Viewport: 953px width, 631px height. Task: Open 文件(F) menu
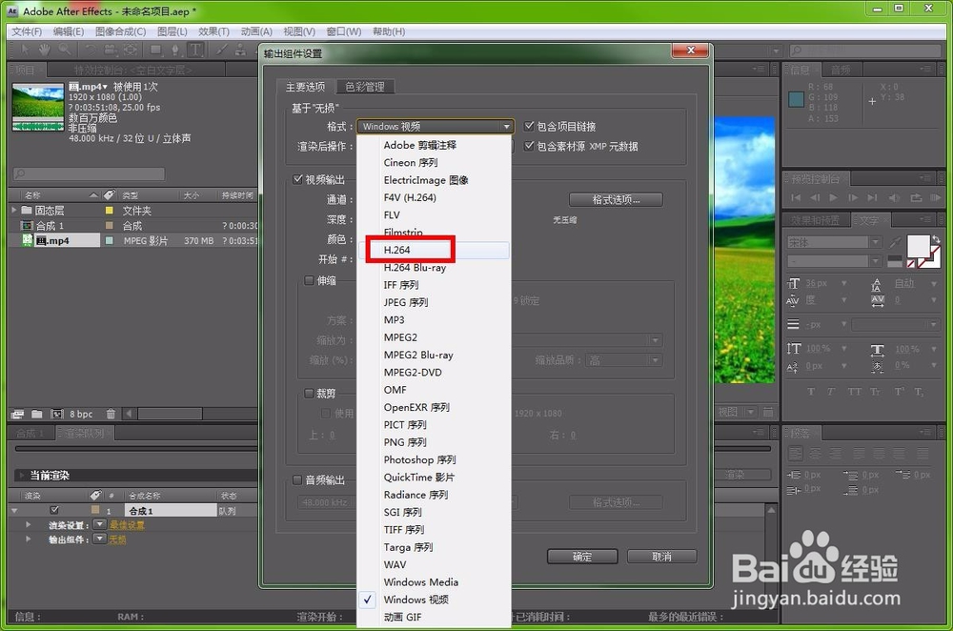click(27, 31)
